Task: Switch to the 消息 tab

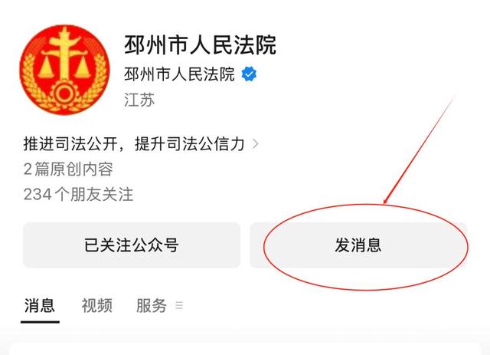Action: click(40, 305)
